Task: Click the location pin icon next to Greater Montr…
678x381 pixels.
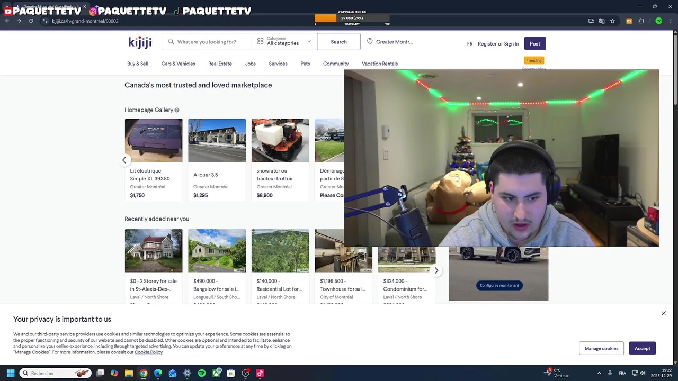Action: pyautogui.click(x=370, y=42)
